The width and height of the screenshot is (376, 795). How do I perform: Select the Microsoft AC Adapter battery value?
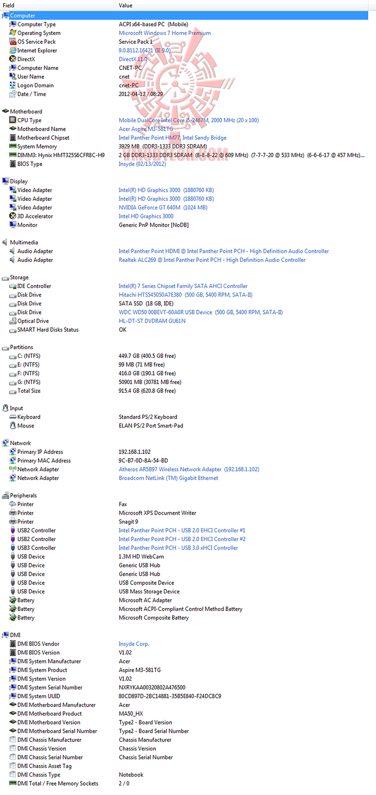click(145, 600)
